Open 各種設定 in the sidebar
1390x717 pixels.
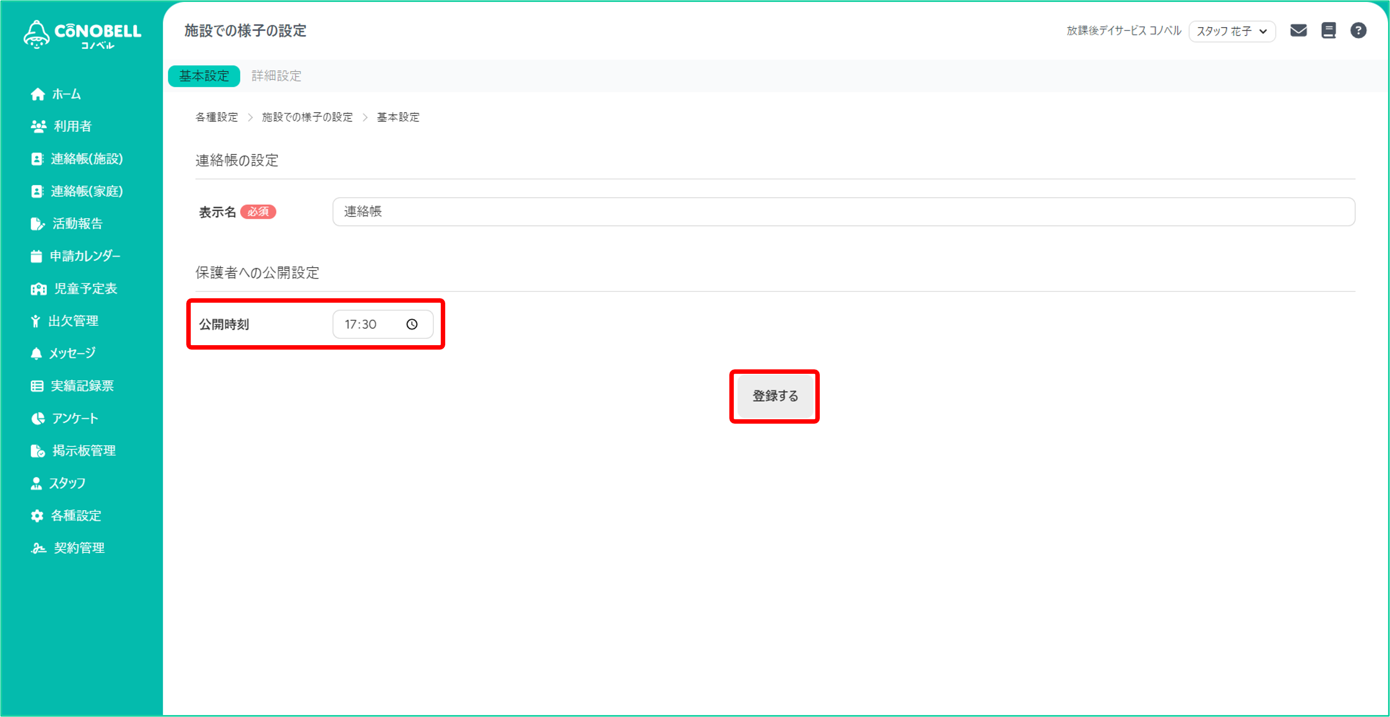click(76, 516)
